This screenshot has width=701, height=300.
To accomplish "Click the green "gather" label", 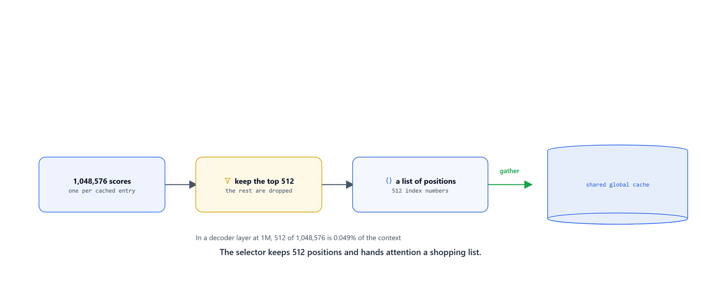I will (x=510, y=171).
